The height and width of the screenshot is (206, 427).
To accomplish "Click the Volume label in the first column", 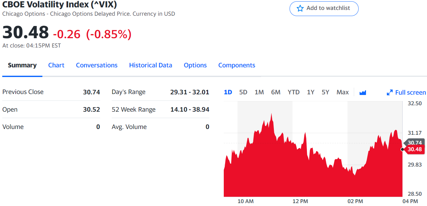I will (13, 127).
